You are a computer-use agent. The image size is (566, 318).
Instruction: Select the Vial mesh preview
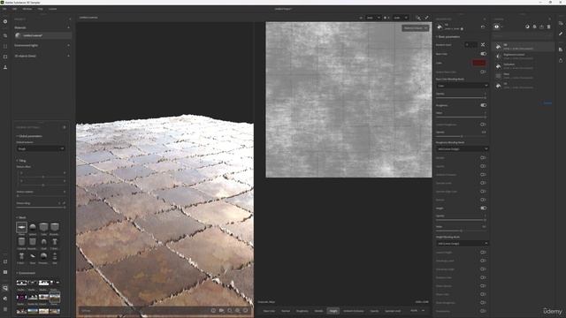click(55, 256)
